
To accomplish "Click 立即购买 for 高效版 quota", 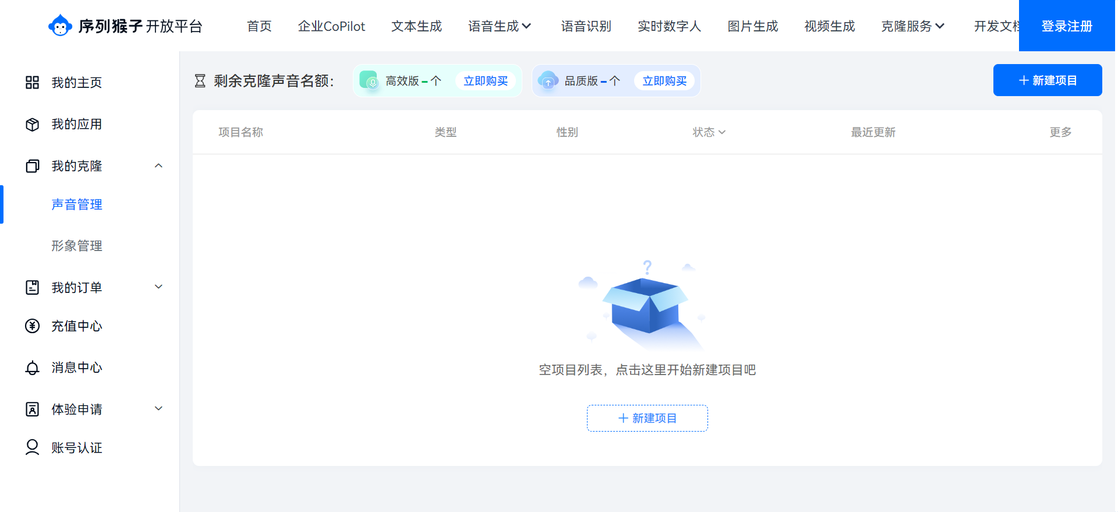I will (485, 81).
